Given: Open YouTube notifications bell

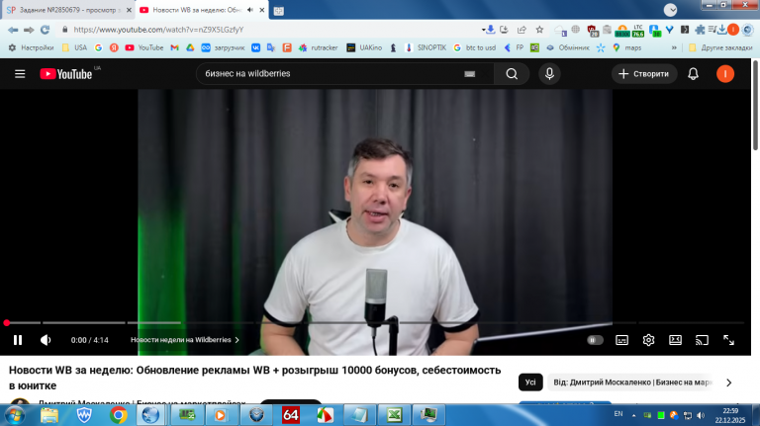Looking at the screenshot, I should point(693,73).
